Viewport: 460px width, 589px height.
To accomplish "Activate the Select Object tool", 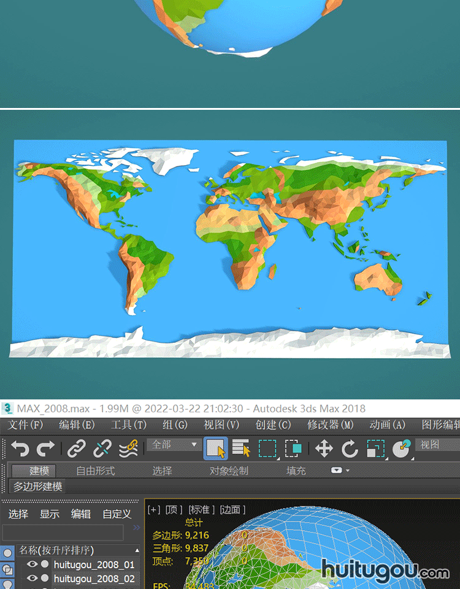I will 215,448.
